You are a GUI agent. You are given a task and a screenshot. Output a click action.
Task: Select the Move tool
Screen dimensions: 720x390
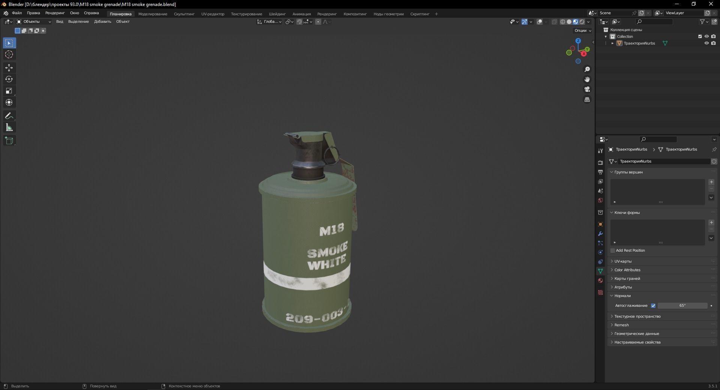coord(9,68)
